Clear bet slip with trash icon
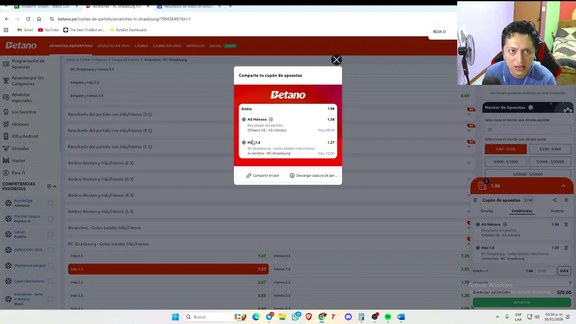This screenshot has width=576, height=324. point(475,200)
